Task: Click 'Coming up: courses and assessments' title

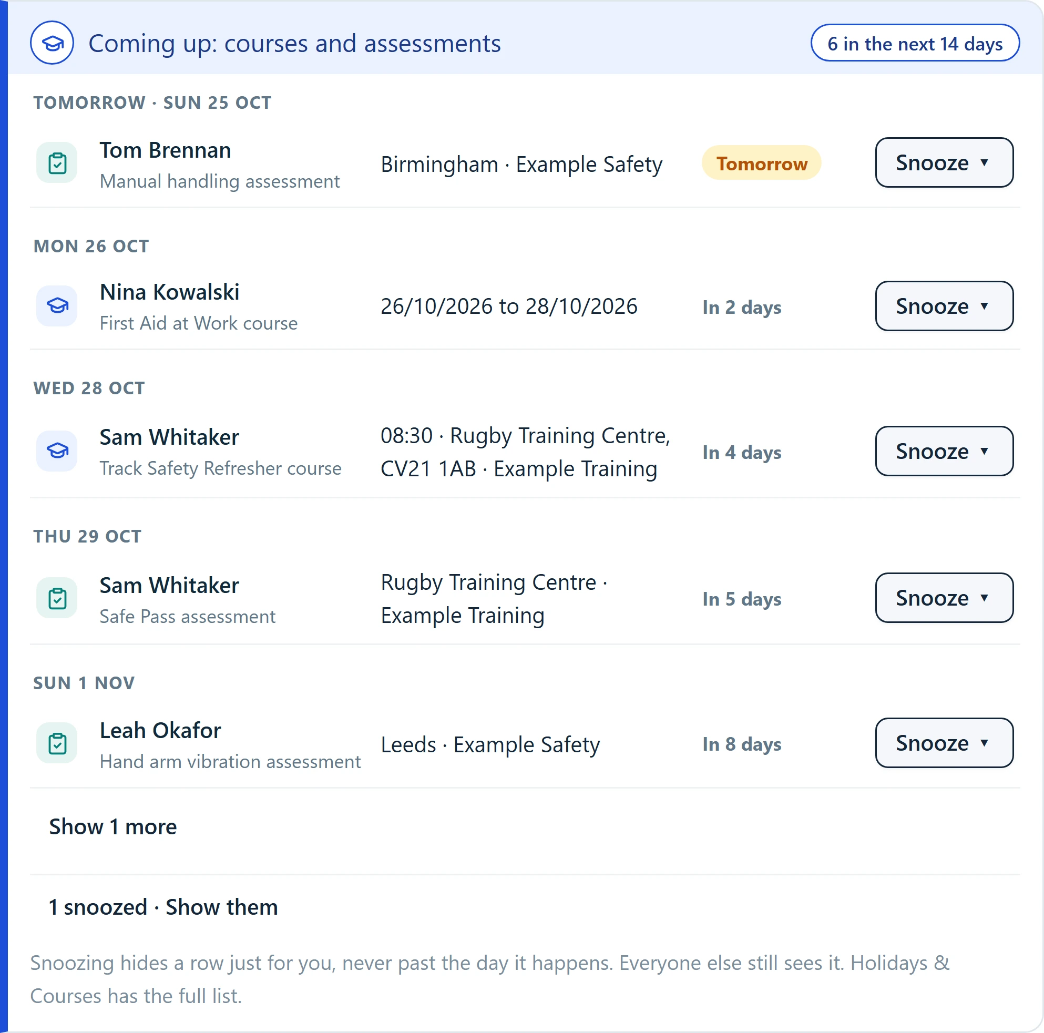Action: [294, 44]
